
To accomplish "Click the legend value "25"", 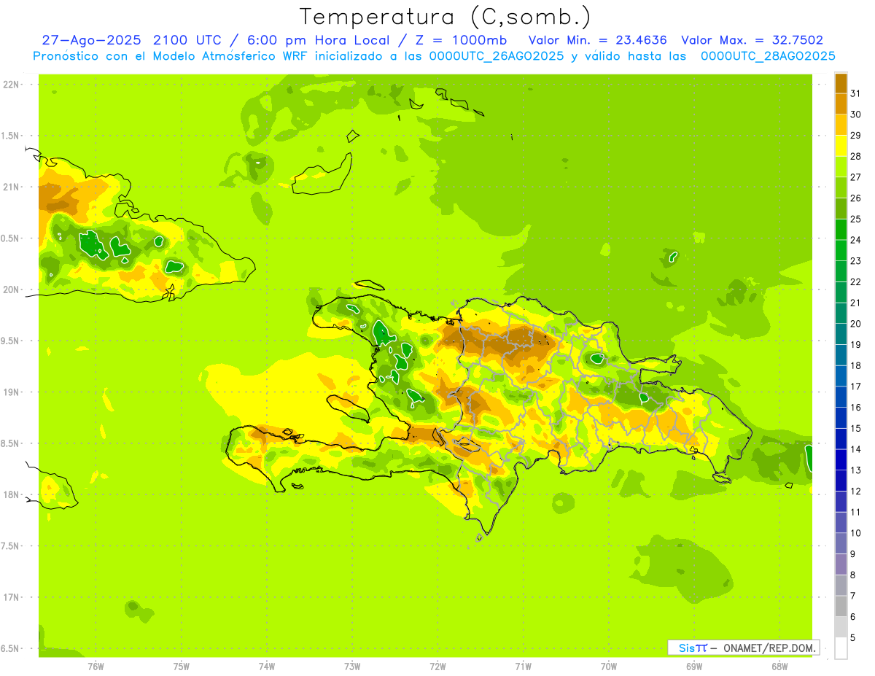I will click(x=856, y=219).
